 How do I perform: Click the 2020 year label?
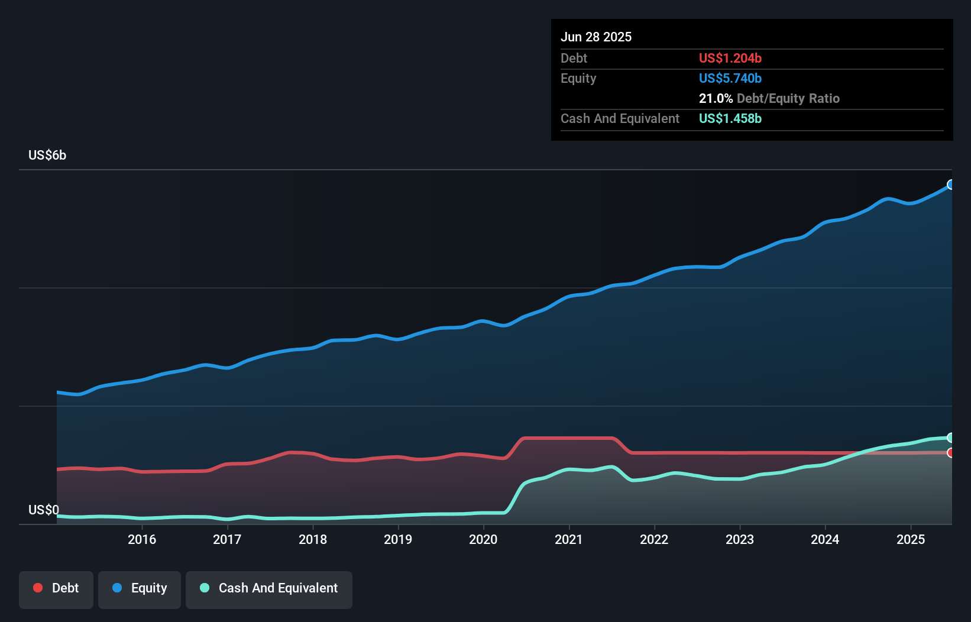[x=483, y=539]
